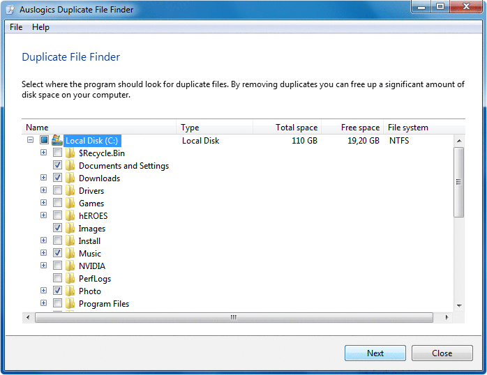Select the Program Files label
The height and width of the screenshot is (375, 487).
point(104,304)
